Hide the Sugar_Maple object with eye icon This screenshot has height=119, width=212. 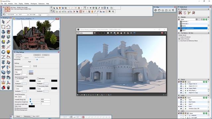(x=181, y=88)
